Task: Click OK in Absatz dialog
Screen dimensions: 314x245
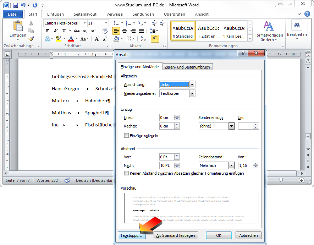Action: tap(219, 235)
